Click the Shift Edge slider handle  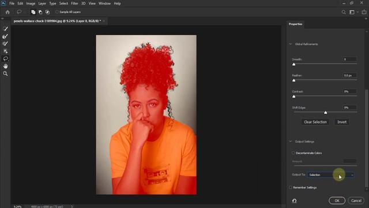(x=325, y=113)
